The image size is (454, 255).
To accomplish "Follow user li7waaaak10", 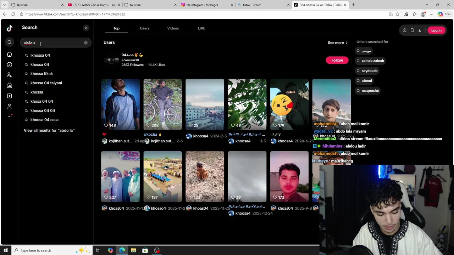I will [337, 60].
